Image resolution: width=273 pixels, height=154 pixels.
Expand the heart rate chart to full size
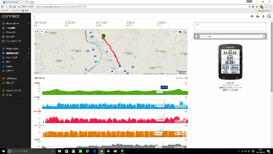tap(186, 111)
